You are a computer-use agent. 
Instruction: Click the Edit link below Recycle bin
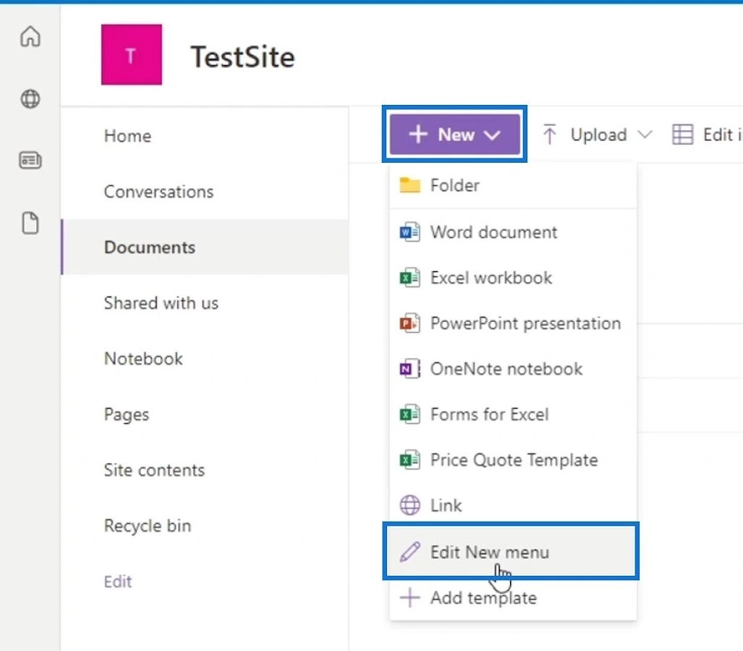[x=117, y=581]
